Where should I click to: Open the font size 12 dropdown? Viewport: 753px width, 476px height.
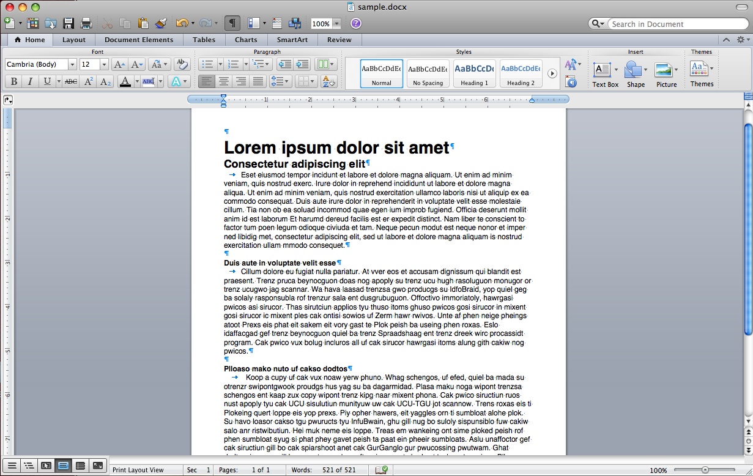104,64
